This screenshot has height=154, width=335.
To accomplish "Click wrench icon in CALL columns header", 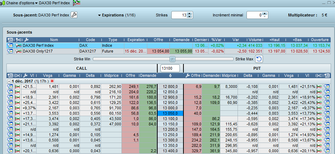I will (x=25, y=75).
